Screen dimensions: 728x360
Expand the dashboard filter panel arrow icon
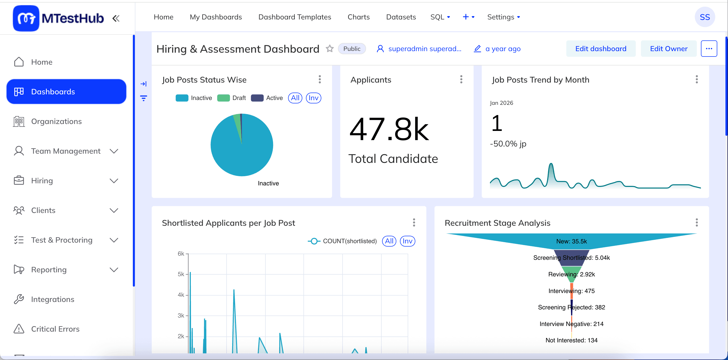tap(144, 84)
